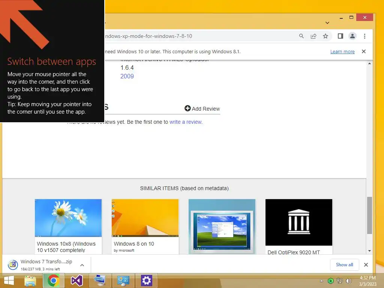Click the search magnifier in the address bar
The image size is (384, 288).
[301, 36]
